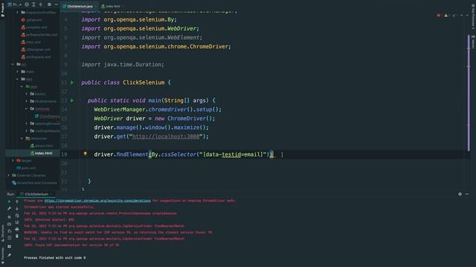Collapse the resources folder in the tree
This screenshot has height=267, width=476.
(22, 139)
